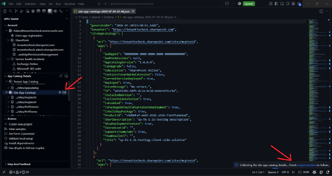The image size is (332, 176).
Task: Close the site-app-catalogs JSON tab
Action: (x=133, y=11)
